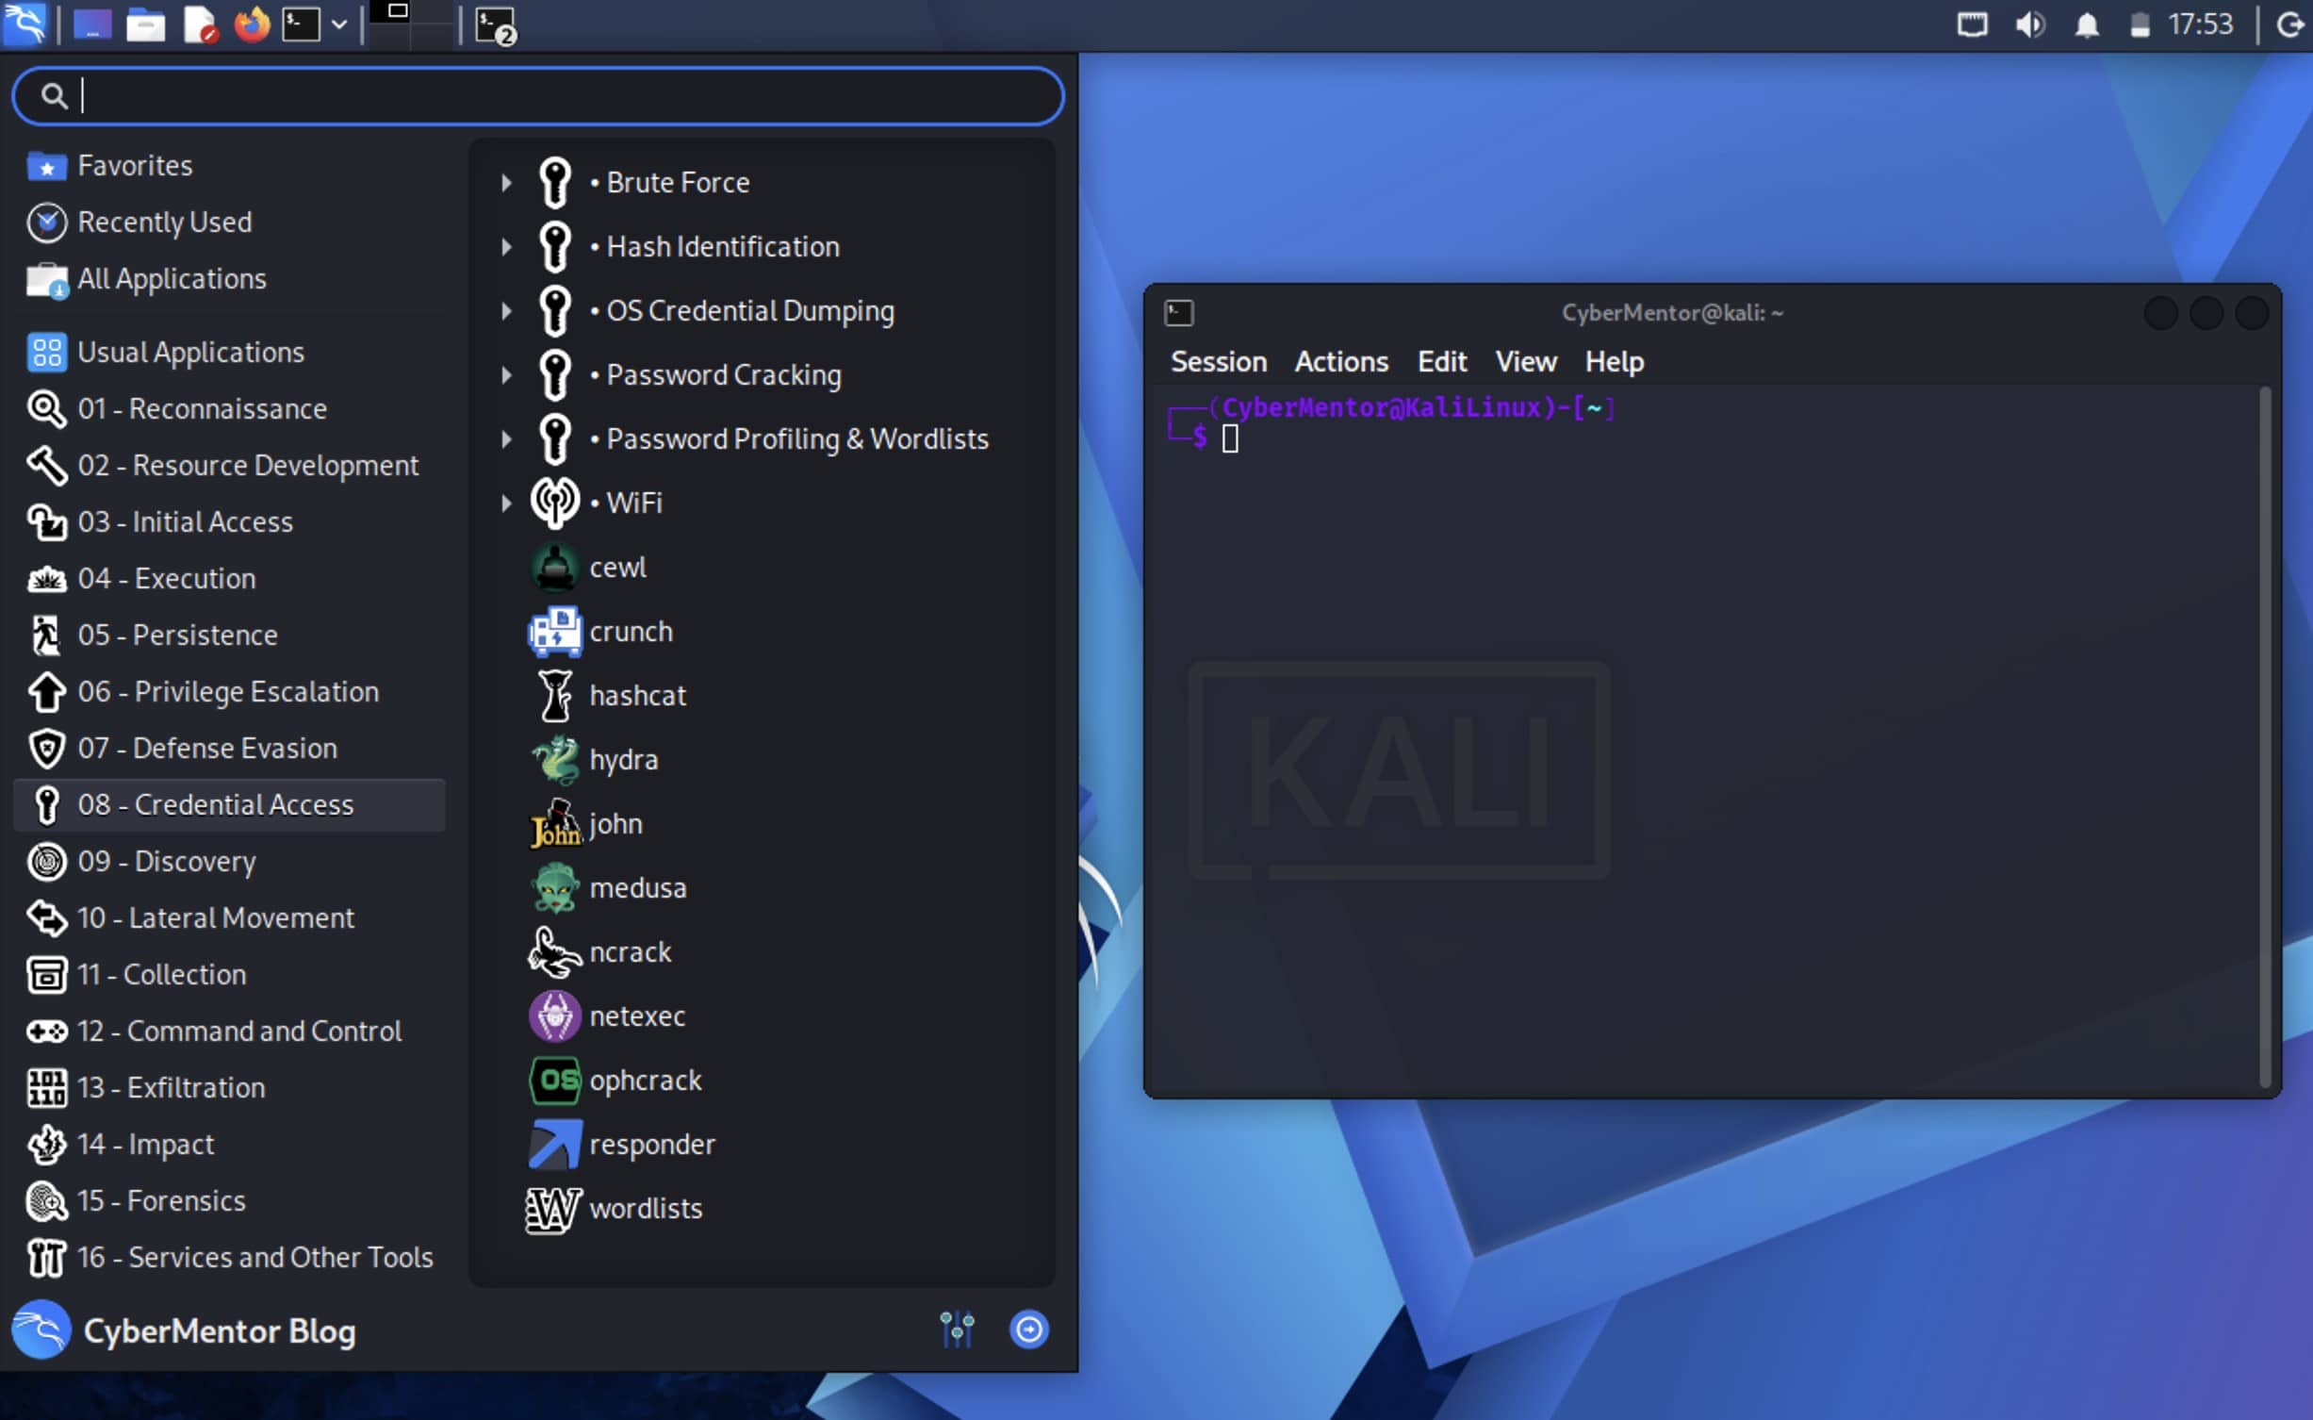The width and height of the screenshot is (2313, 1420).
Task: Click the terminal window scrollbar
Action: coord(2266,737)
